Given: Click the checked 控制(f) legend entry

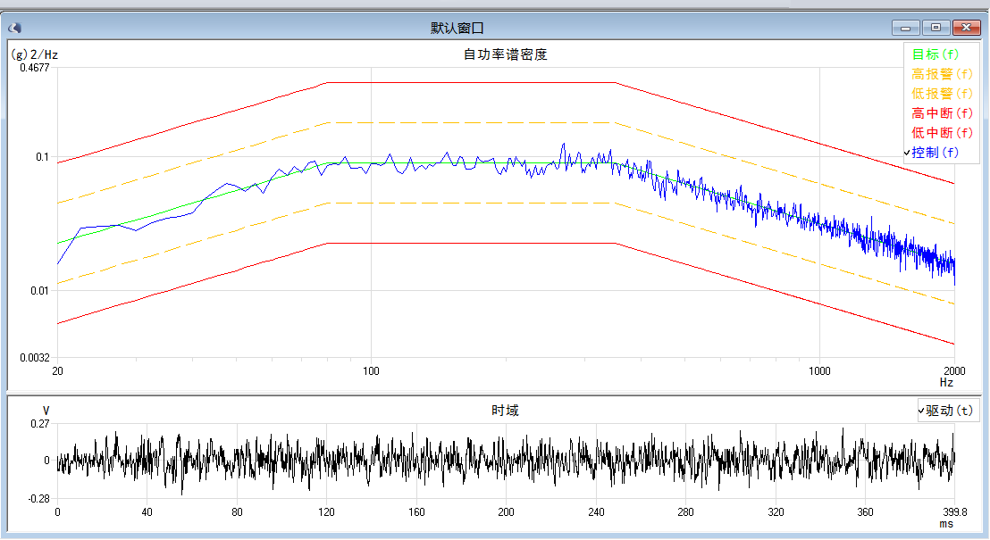Looking at the screenshot, I should coord(935,153).
